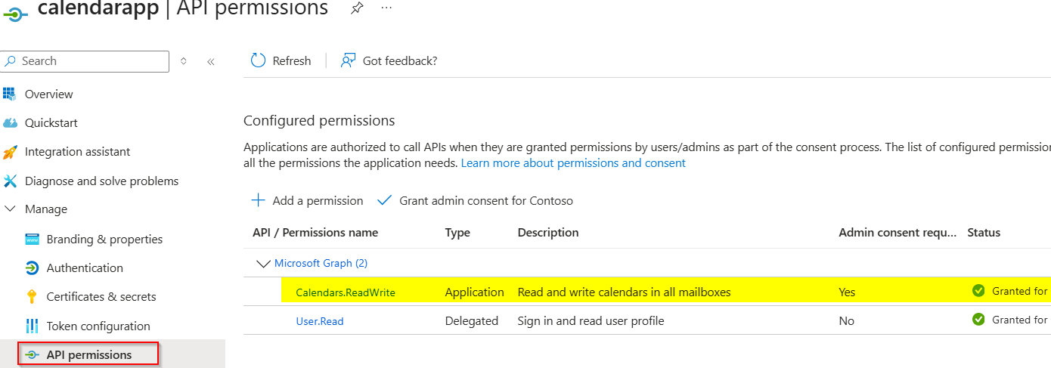Click the Branding & properties icon
The height and width of the screenshot is (368, 1051).
coord(32,240)
